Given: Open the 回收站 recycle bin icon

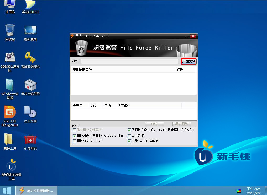Looking at the screenshot, I should pyautogui.click(x=10, y=33).
